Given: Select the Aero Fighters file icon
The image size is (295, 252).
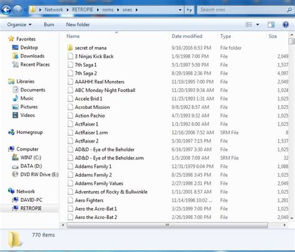Looking at the screenshot, I should (70, 200).
